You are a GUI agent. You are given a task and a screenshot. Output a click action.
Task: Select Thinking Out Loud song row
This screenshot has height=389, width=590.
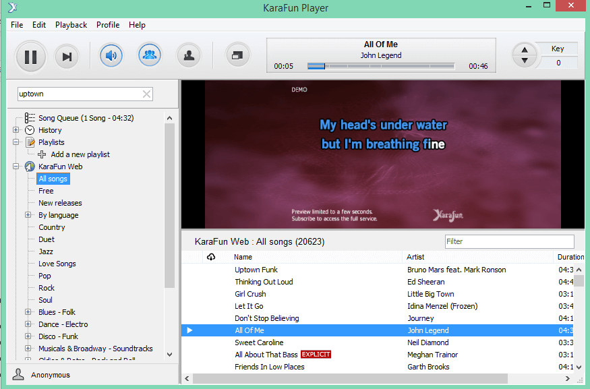378,282
